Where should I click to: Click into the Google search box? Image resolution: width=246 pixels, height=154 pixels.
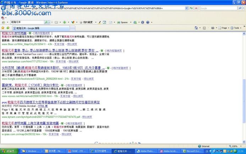(x=218, y=8)
